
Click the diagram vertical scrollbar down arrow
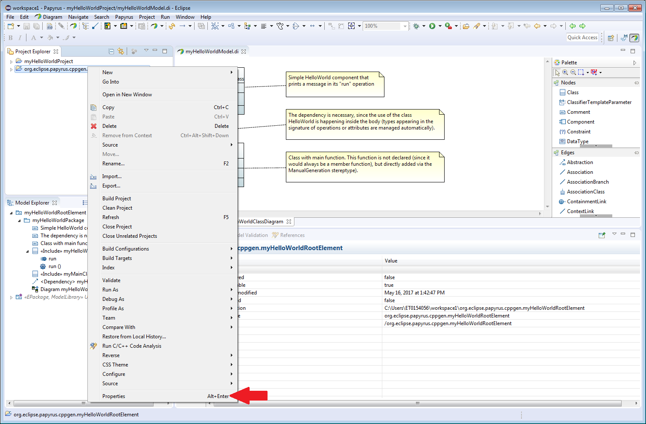coord(547,207)
